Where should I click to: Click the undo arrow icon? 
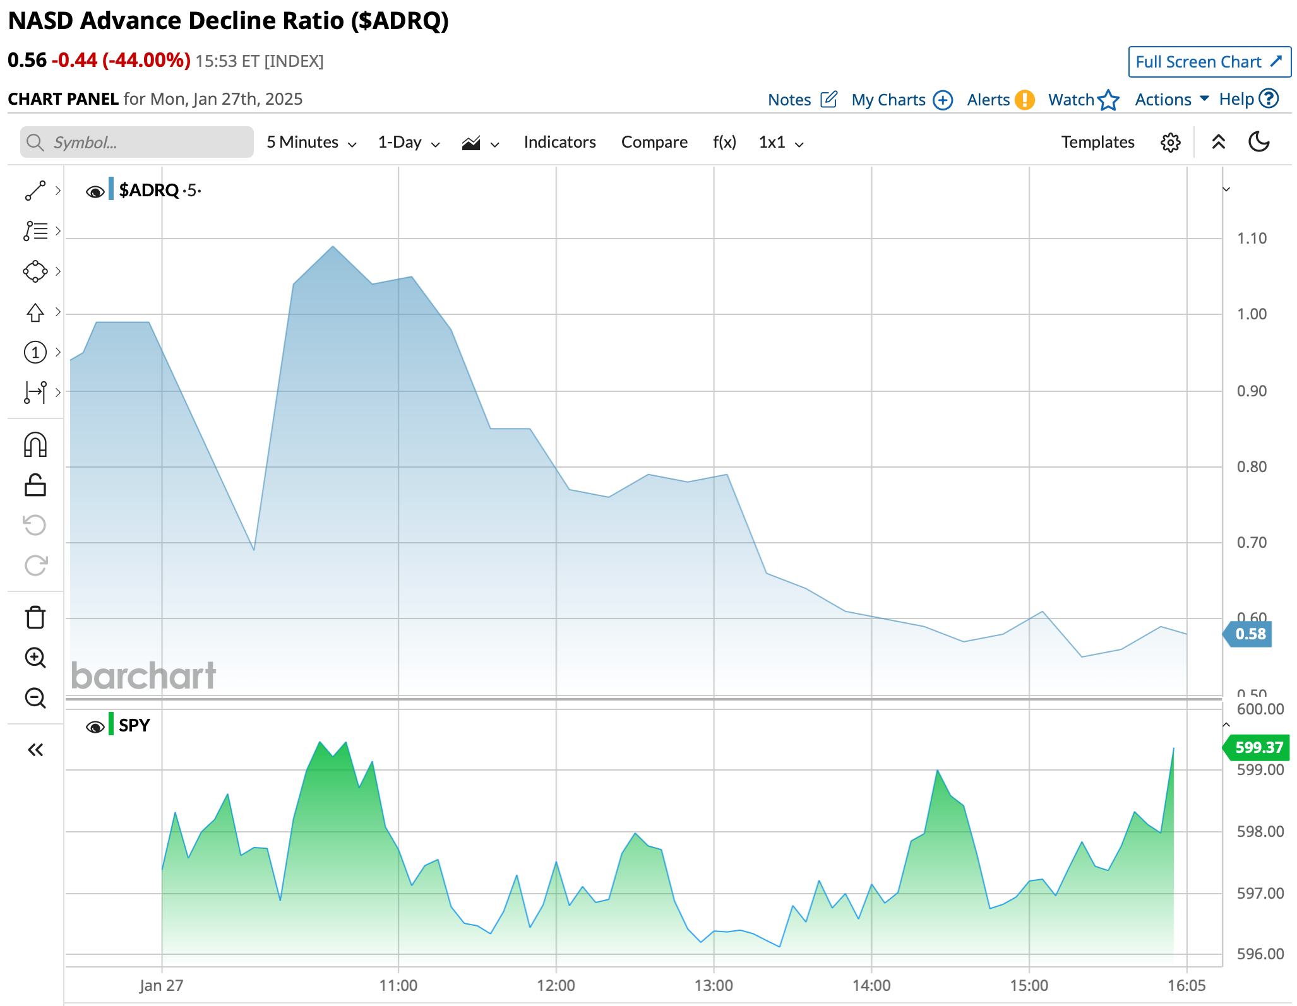click(36, 524)
